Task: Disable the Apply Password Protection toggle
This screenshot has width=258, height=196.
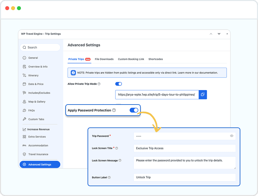Action: click(x=134, y=110)
